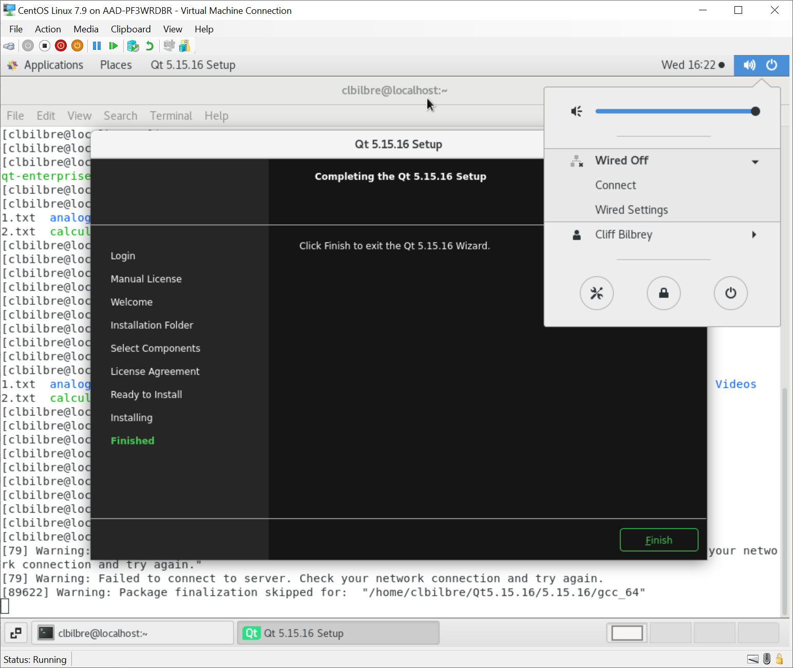This screenshot has width=793, height=668.
Task: Click the Installation Folder step label
Action: (x=152, y=325)
